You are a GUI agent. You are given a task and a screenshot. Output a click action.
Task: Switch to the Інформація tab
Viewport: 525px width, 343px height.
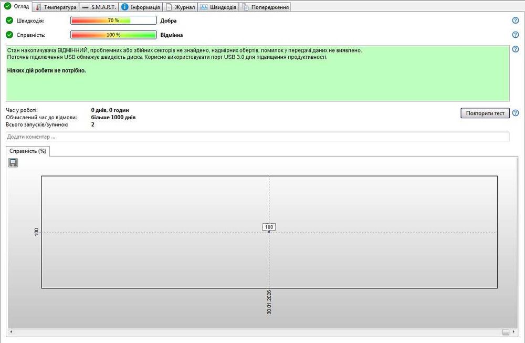pyautogui.click(x=141, y=7)
